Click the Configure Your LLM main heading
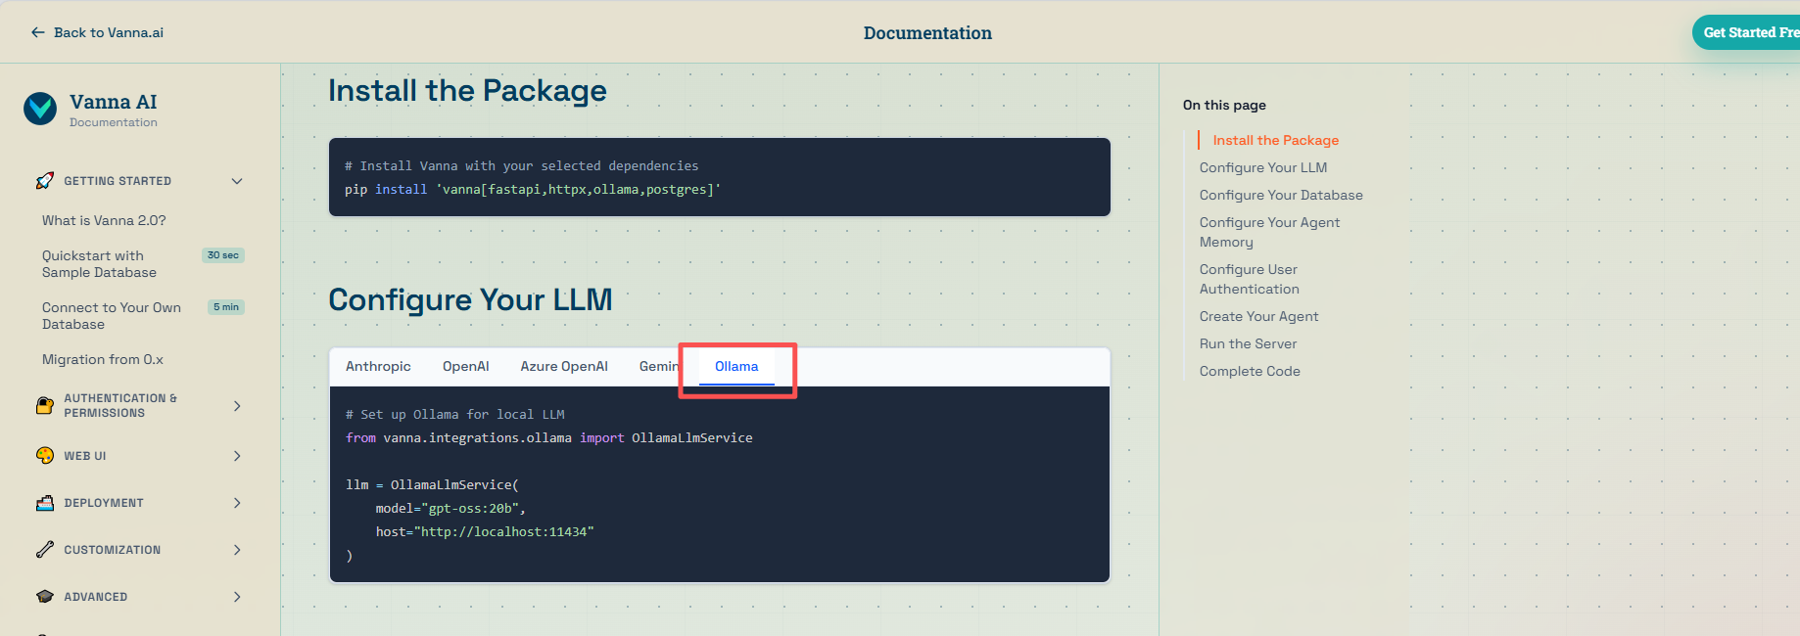This screenshot has width=1800, height=636. pyautogui.click(x=470, y=299)
